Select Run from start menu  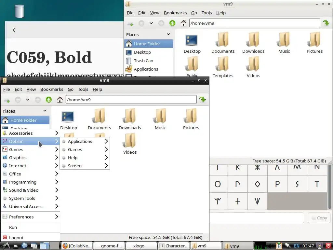[30, 227]
